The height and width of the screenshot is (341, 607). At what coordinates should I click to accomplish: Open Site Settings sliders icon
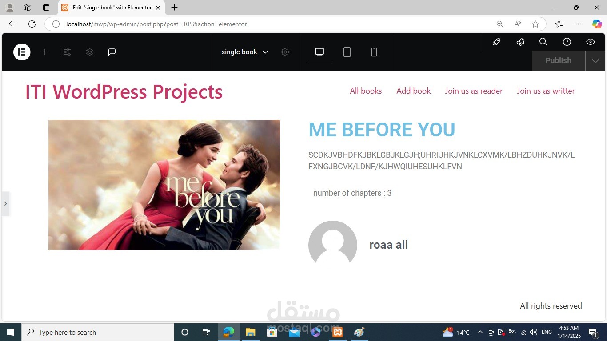point(67,52)
